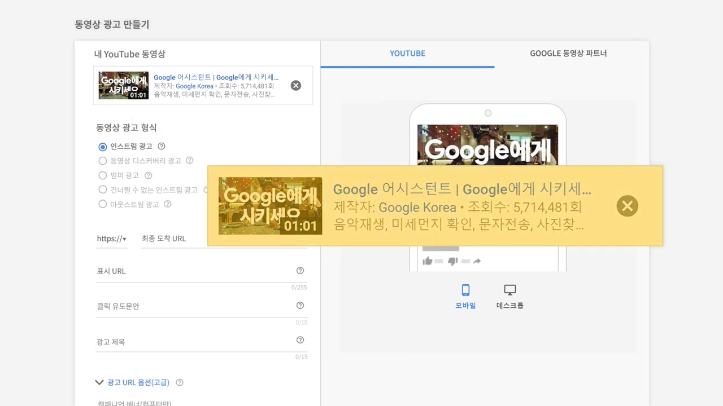Open help icon next to 광고 URL 옵션(고급)
The width and height of the screenshot is (723, 406).
click(180, 382)
